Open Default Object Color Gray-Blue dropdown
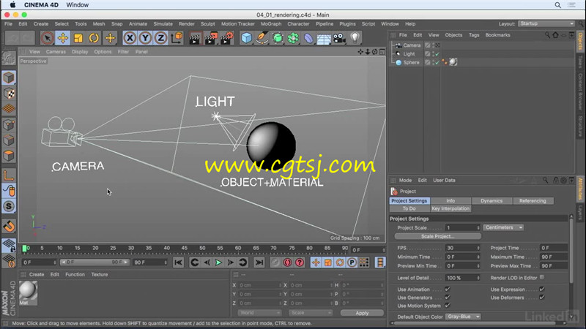 pos(463,317)
